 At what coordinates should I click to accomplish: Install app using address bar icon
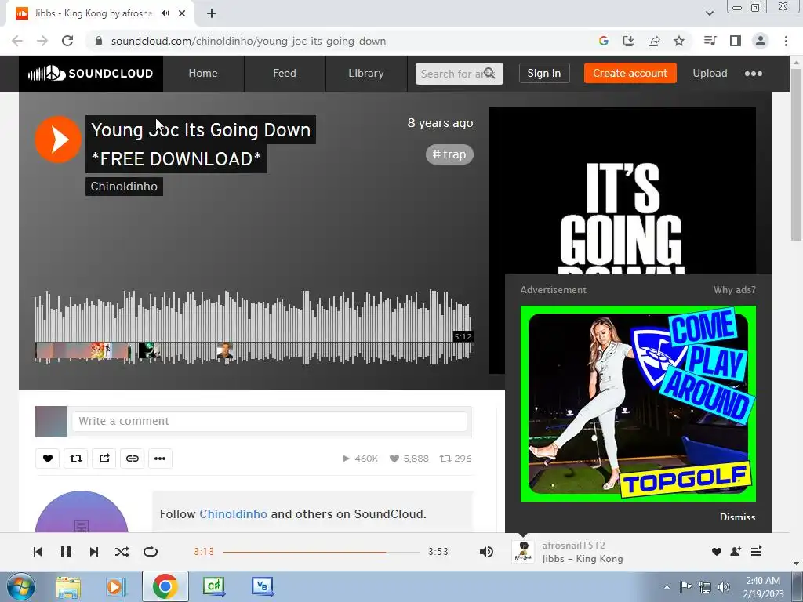pyautogui.click(x=628, y=41)
